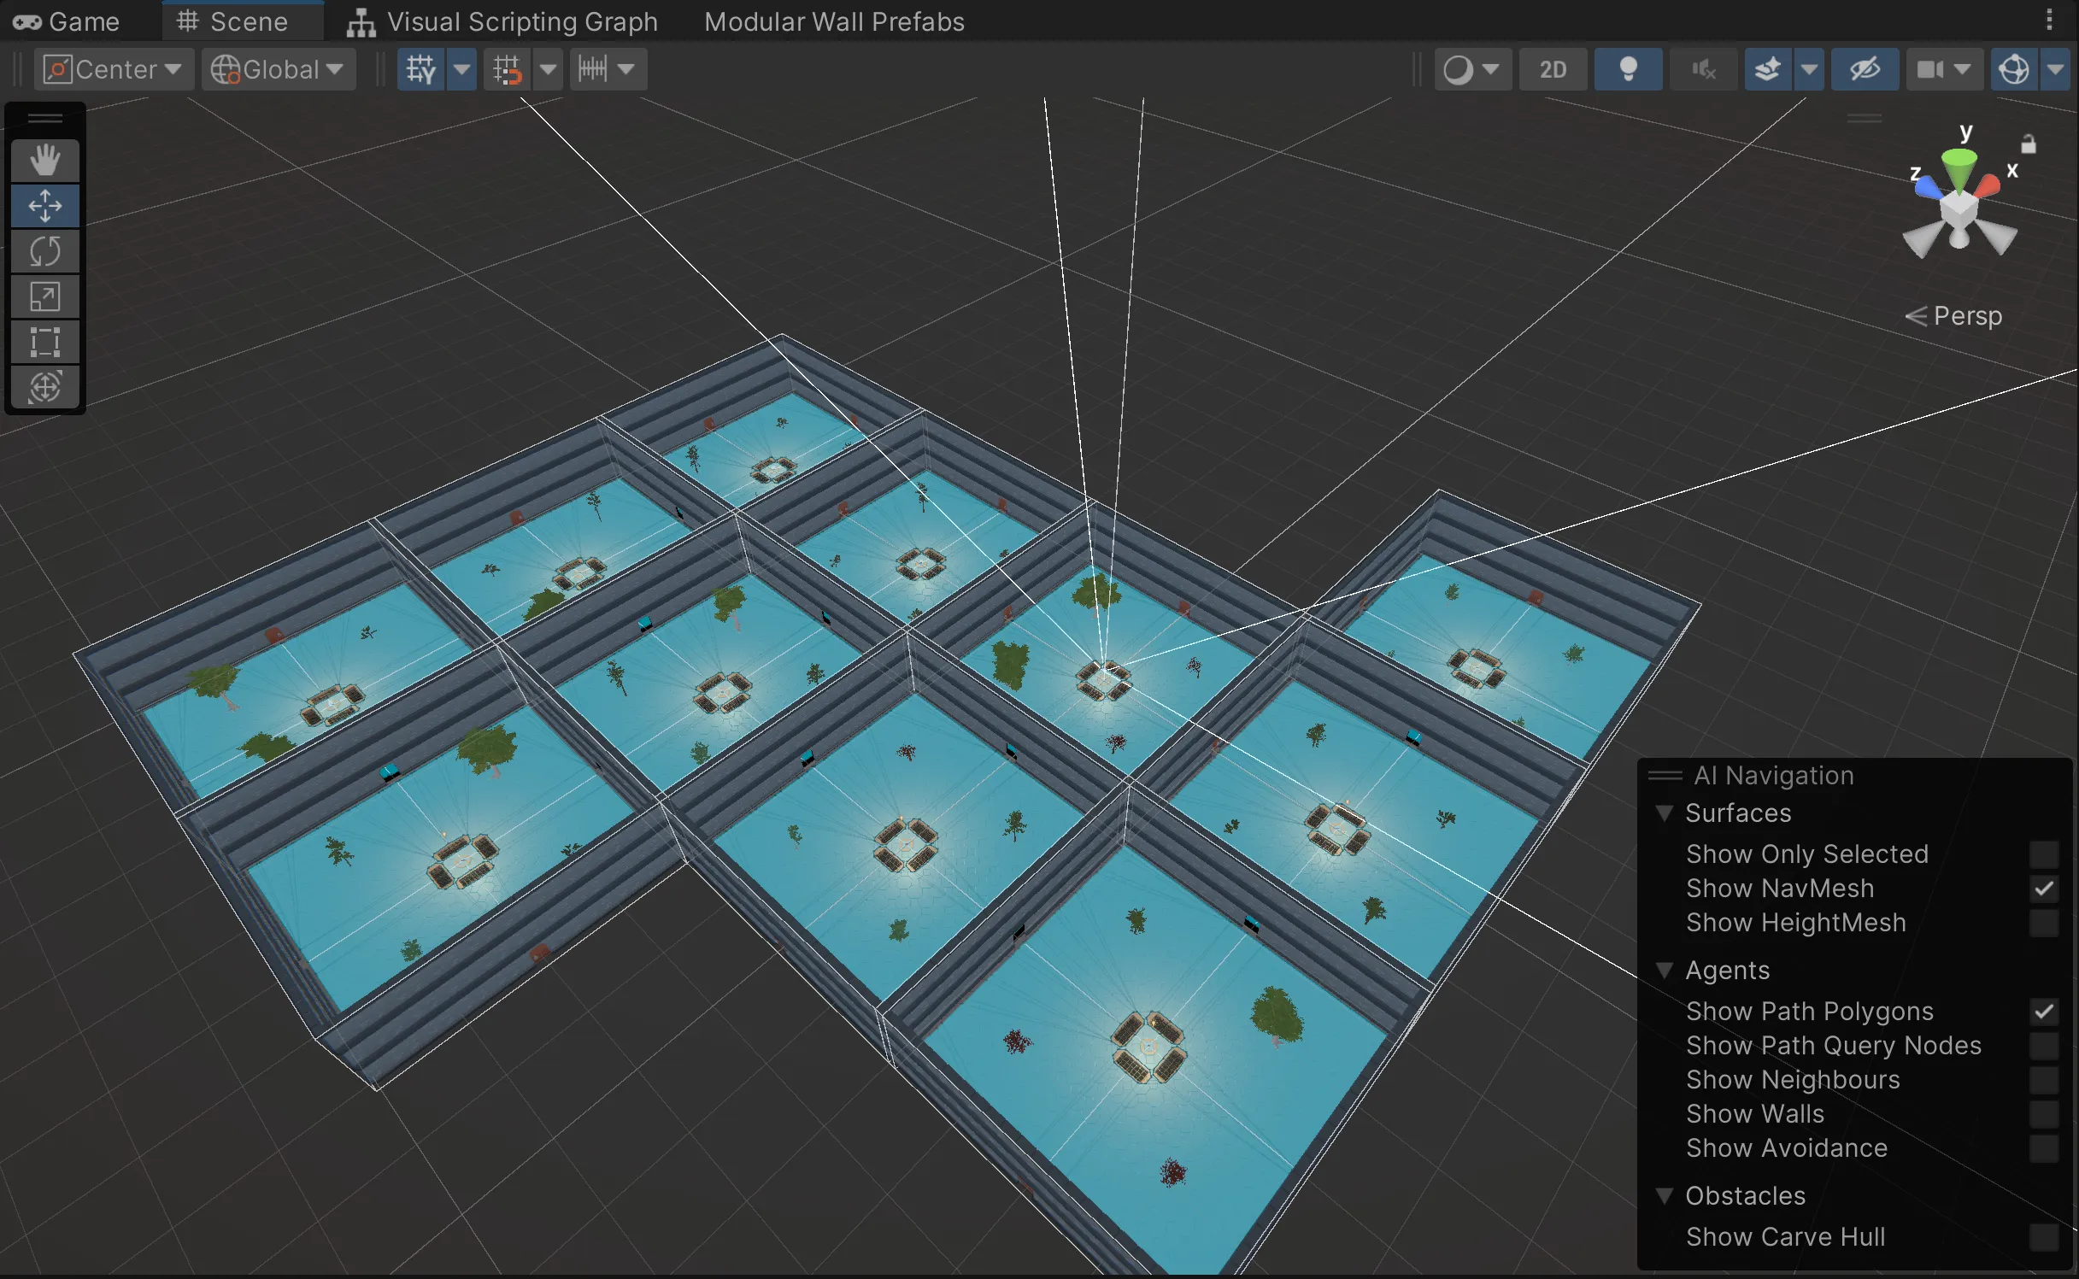The width and height of the screenshot is (2079, 1279).
Task: Unmute scene audio
Action: pyautogui.click(x=1702, y=69)
